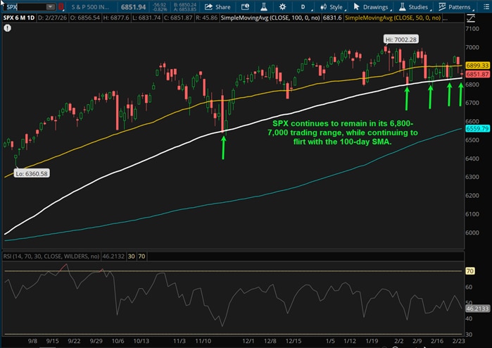
Task: Expand the truncated study list ellipsis
Action: click(x=445, y=18)
